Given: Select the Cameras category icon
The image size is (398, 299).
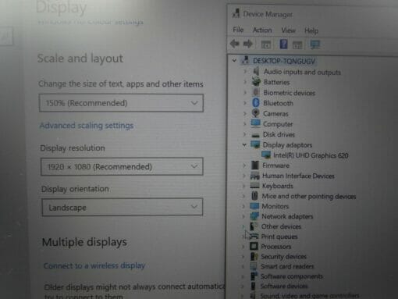Looking at the screenshot, I should (256, 113).
